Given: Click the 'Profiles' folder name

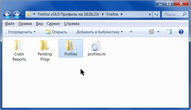Looking at the screenshot, I should [x=71, y=54].
